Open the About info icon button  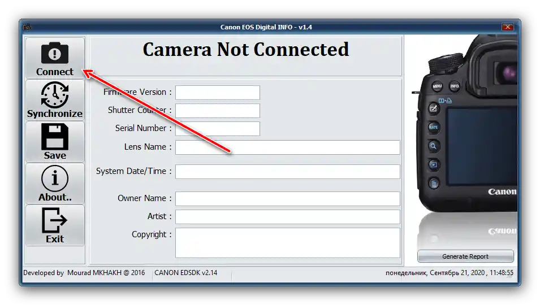(55, 184)
